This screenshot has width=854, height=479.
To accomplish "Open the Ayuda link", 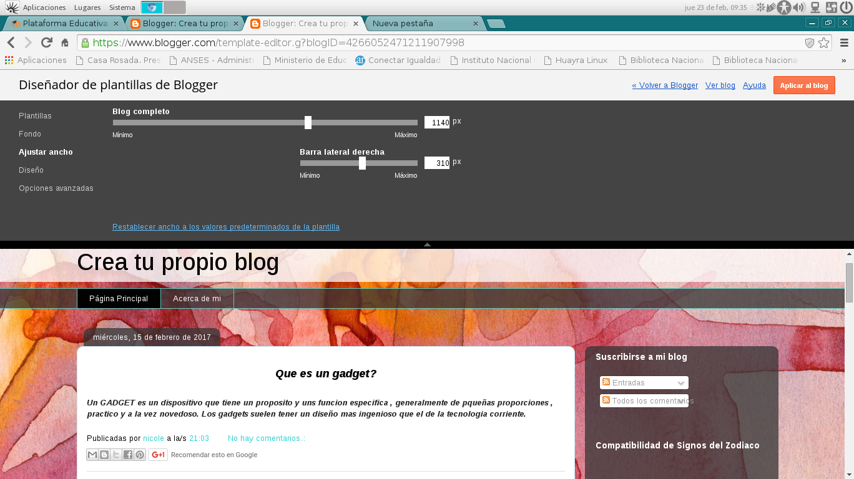I will point(754,85).
